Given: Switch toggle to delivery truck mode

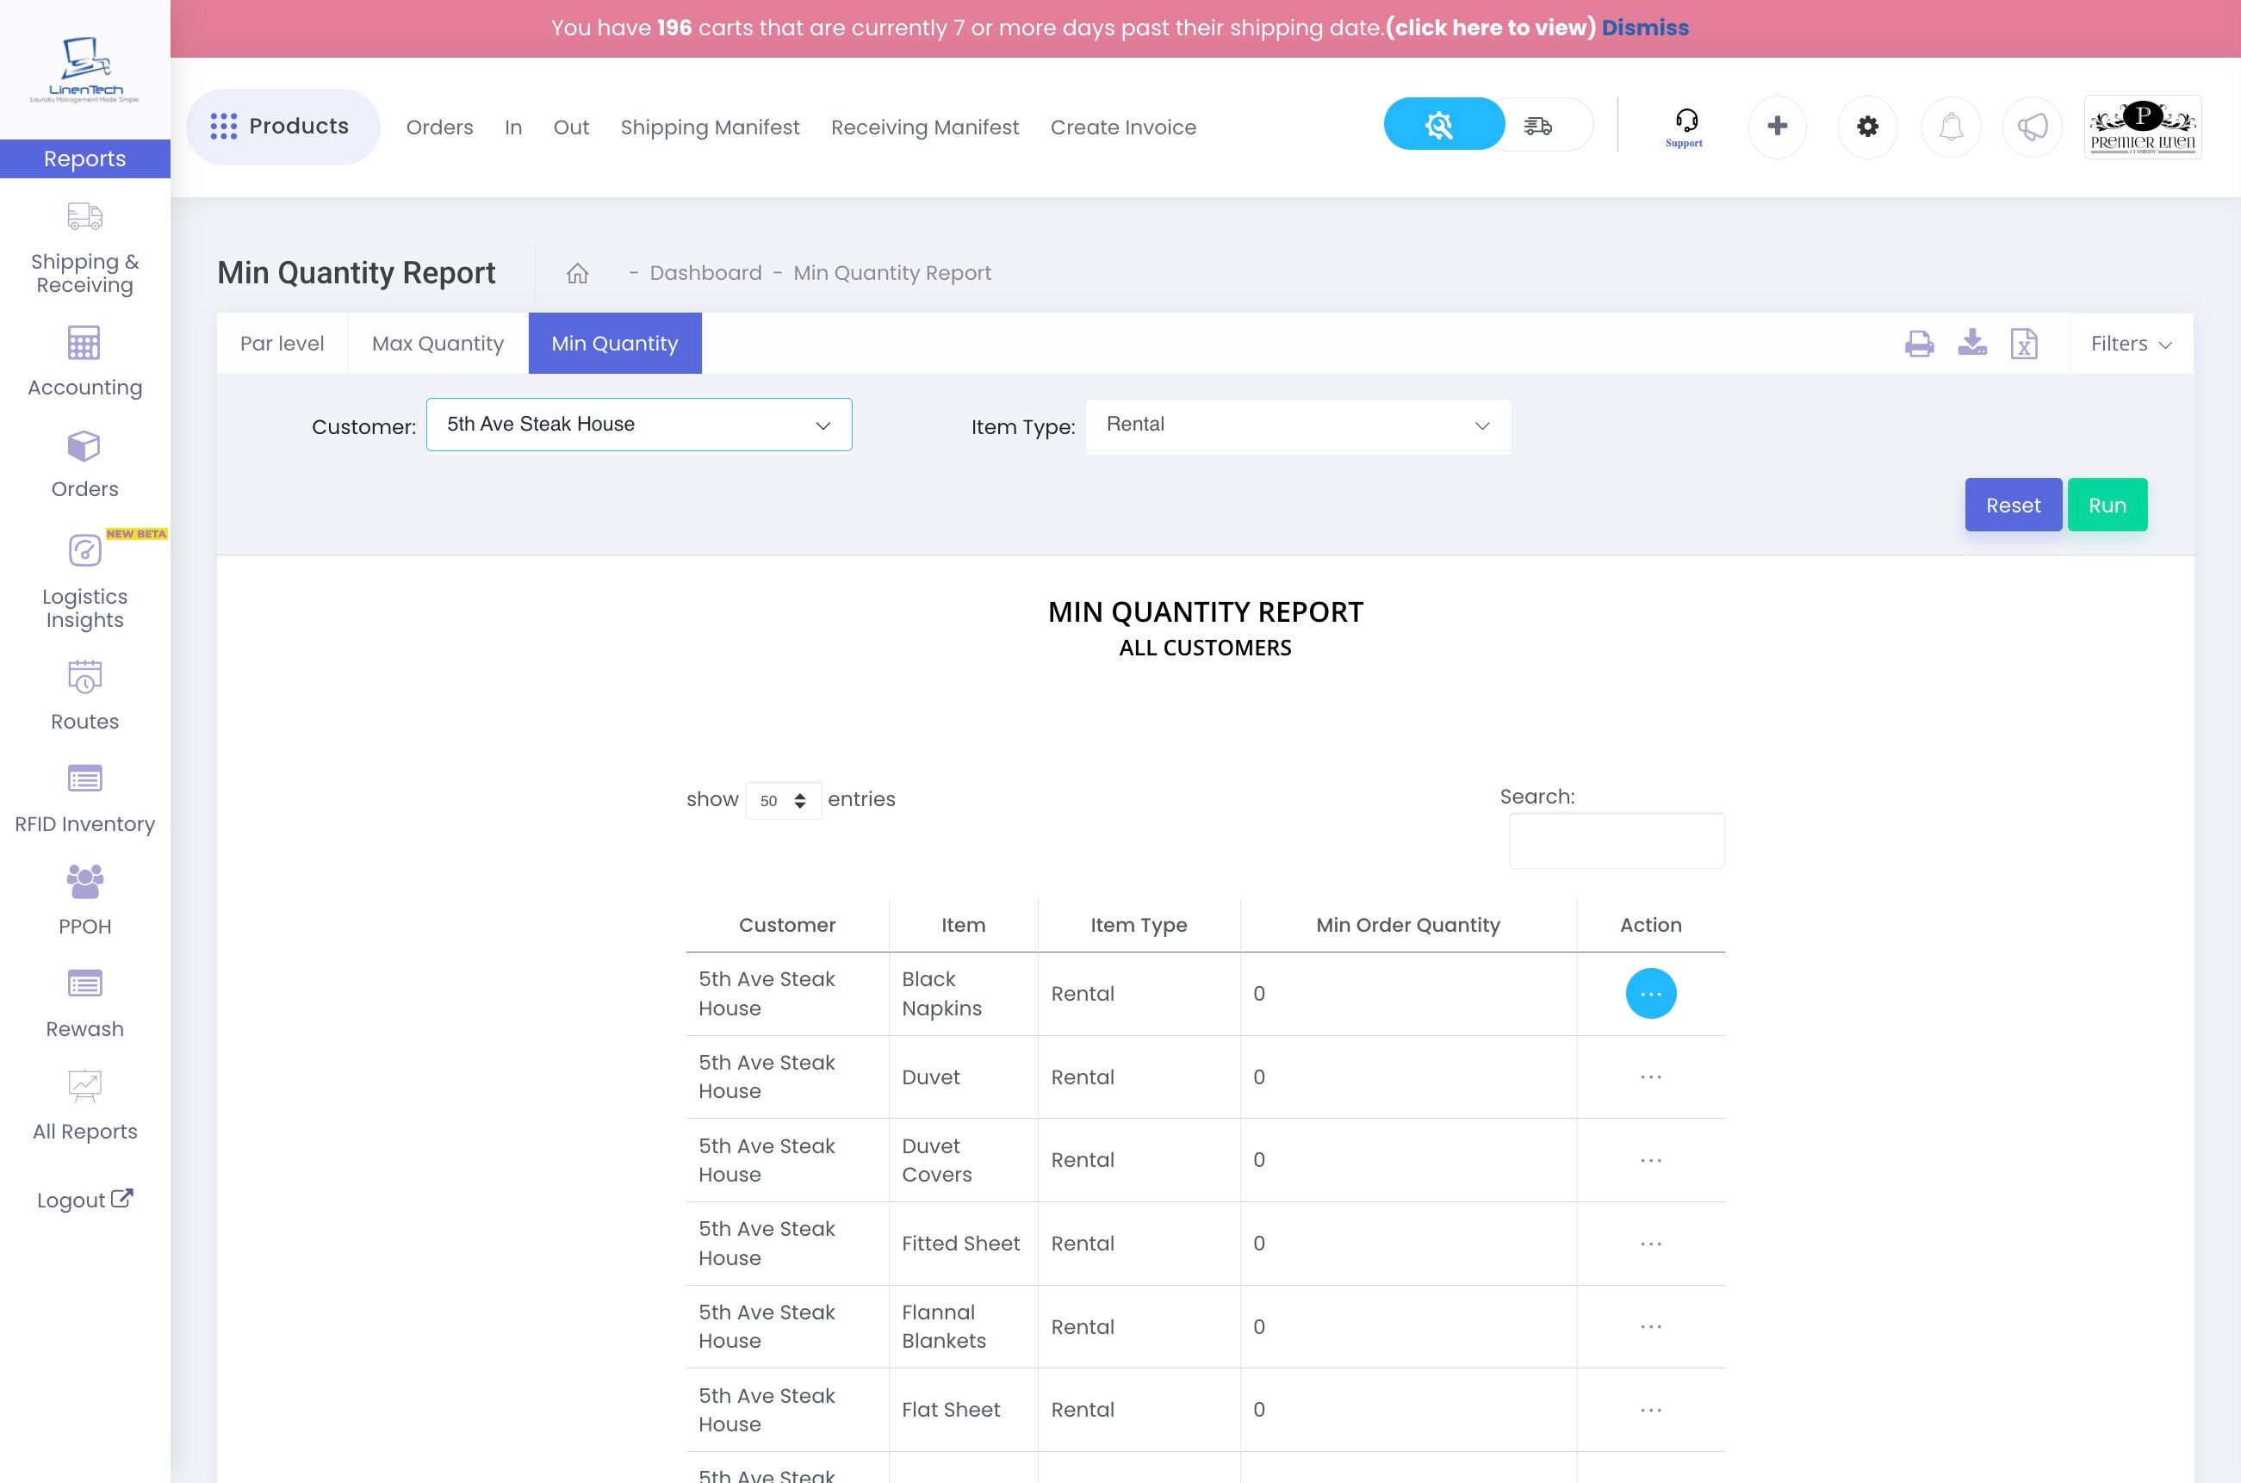Looking at the screenshot, I should coord(1538,125).
